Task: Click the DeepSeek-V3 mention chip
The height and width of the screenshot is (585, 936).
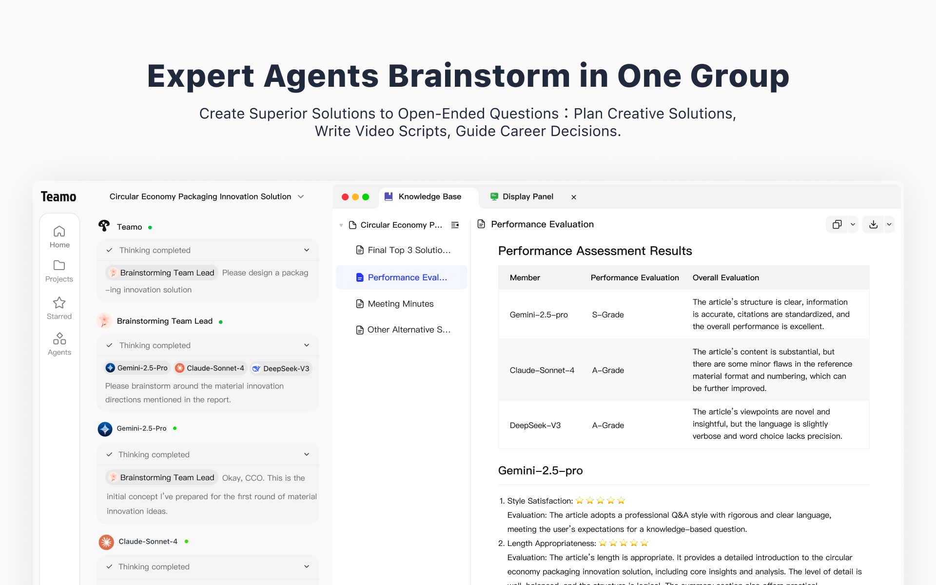Action: [281, 369]
